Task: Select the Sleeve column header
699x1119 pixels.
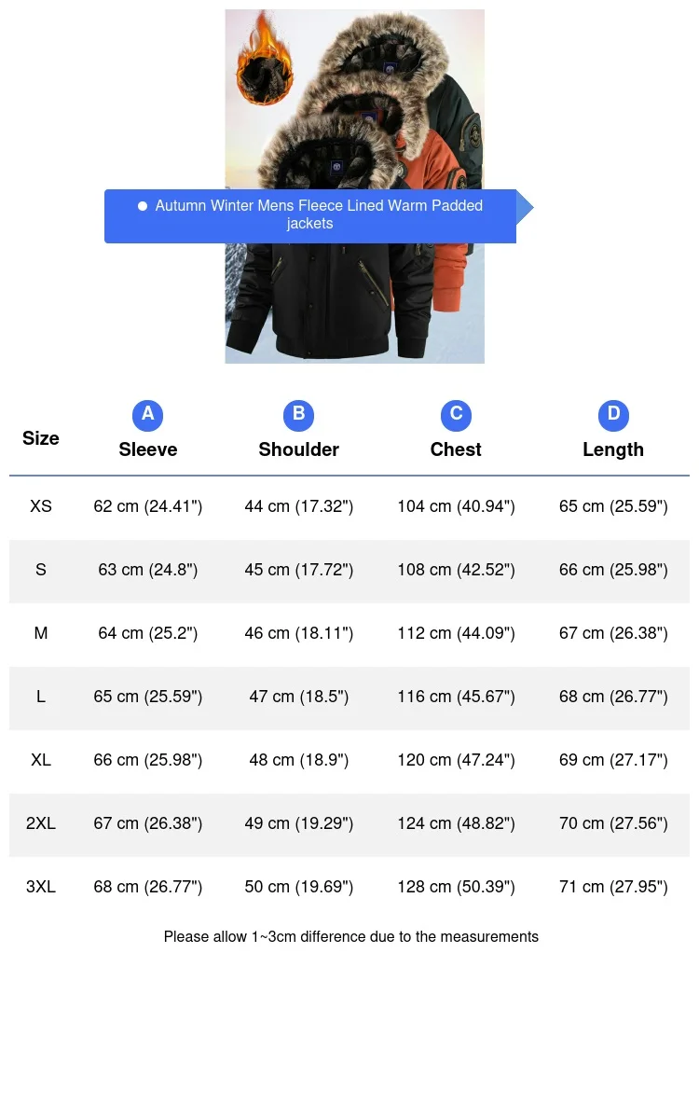Action: [x=147, y=449]
